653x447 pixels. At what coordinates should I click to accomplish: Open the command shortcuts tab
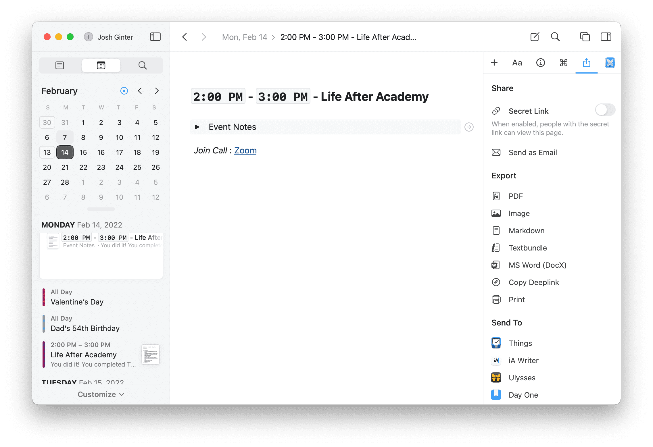[563, 63]
